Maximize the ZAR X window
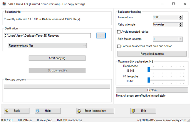 tap(173, 4)
